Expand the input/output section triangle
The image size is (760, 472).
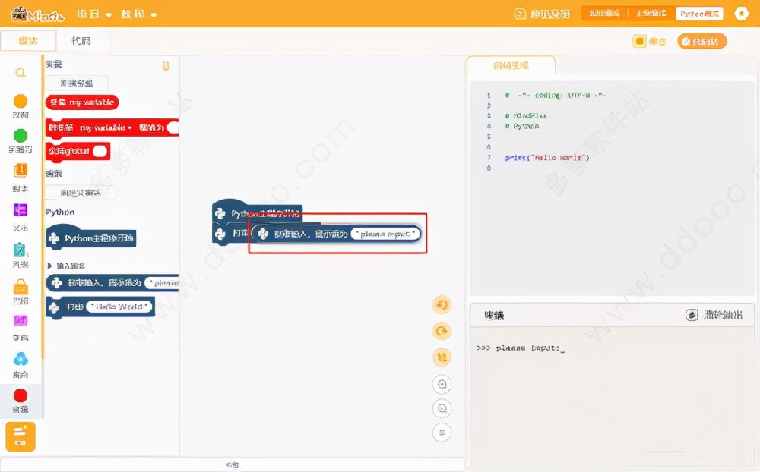coord(49,266)
